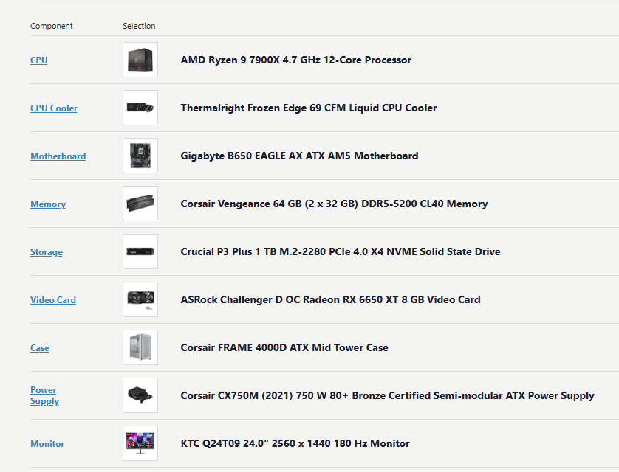Open the Motherboard category link
This screenshot has width=619, height=472.
pyautogui.click(x=58, y=156)
